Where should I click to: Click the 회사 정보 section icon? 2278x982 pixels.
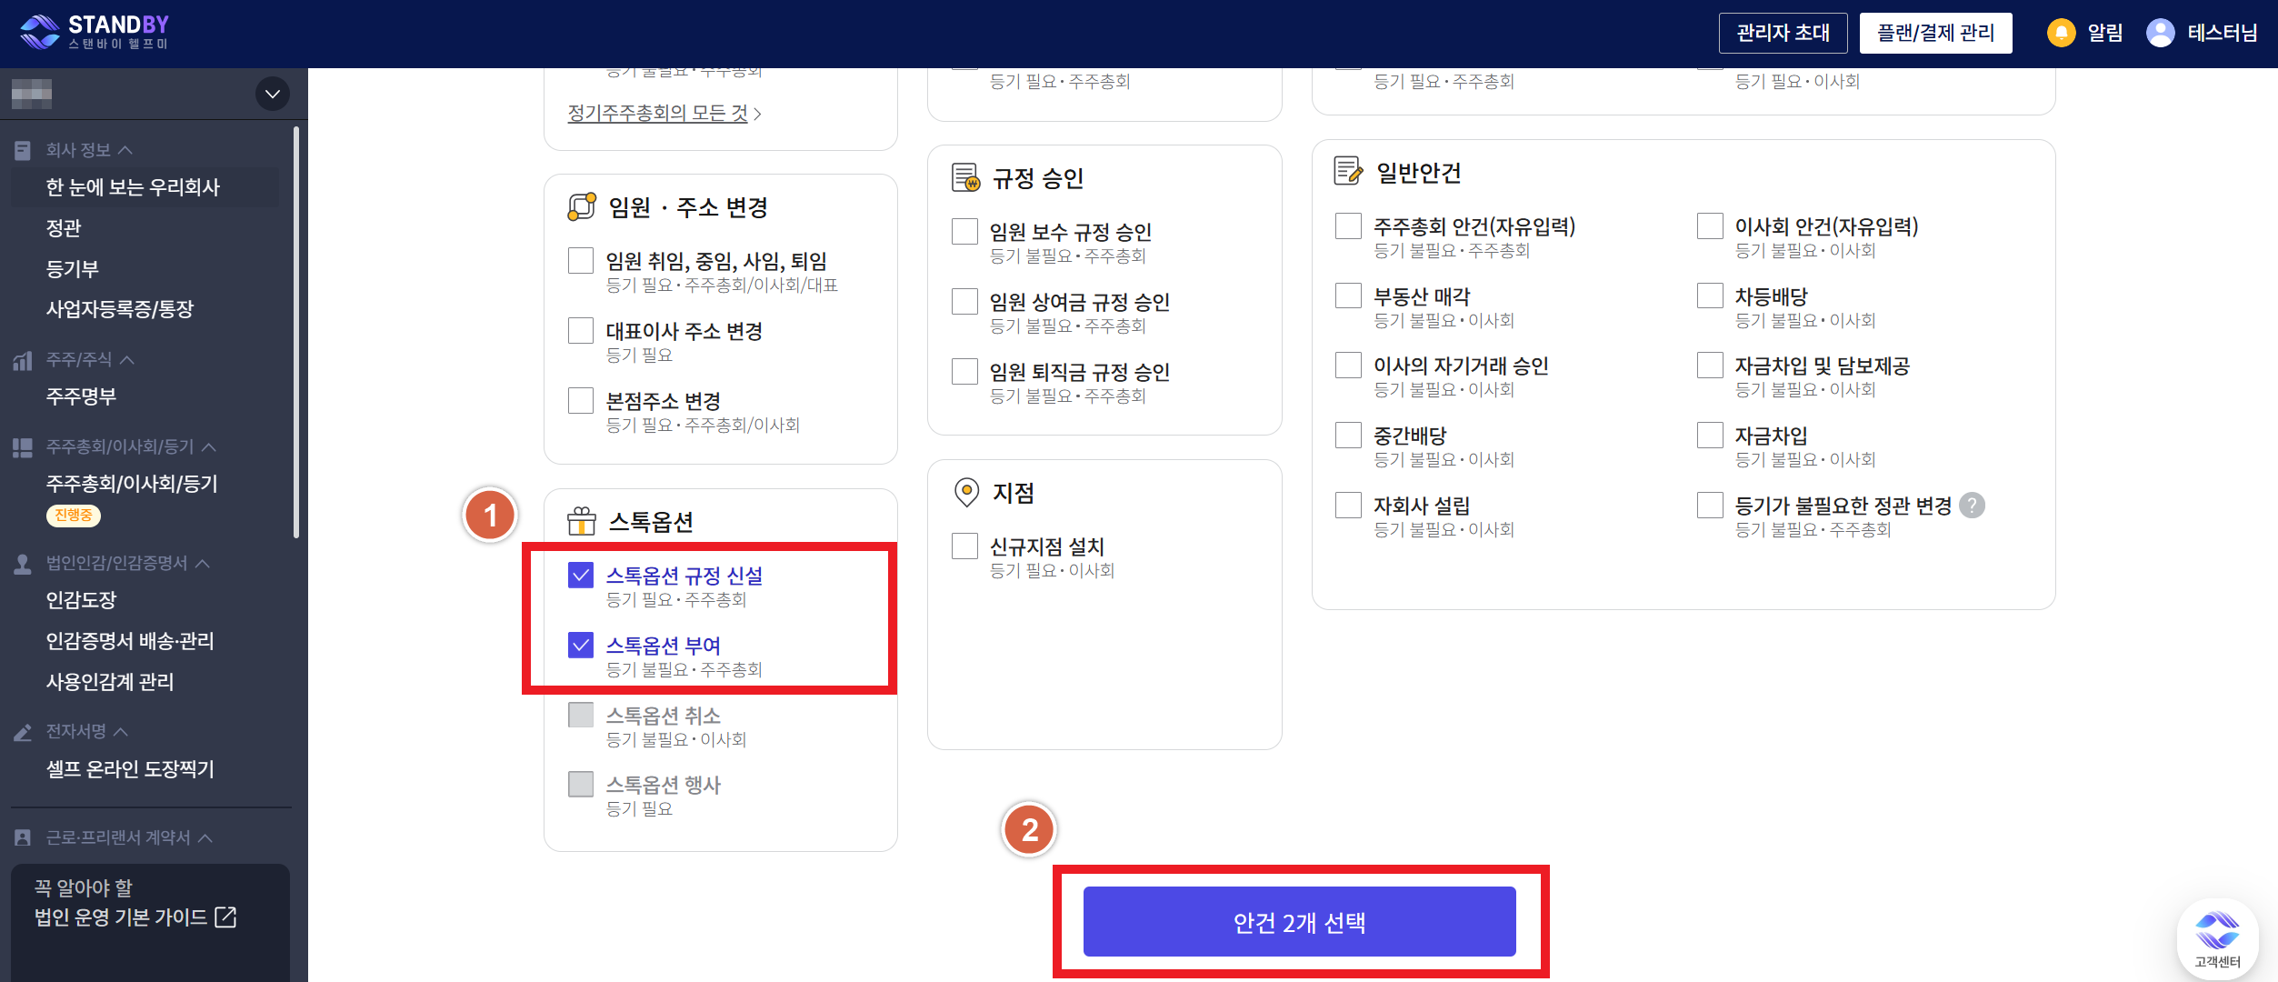tap(23, 150)
